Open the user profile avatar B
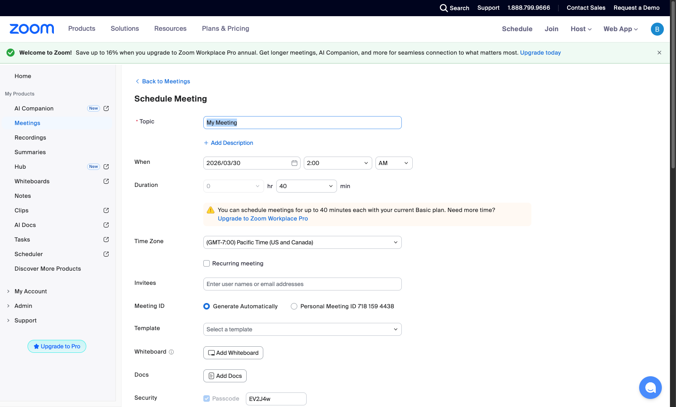Image resolution: width=676 pixels, height=407 pixels. click(x=657, y=29)
